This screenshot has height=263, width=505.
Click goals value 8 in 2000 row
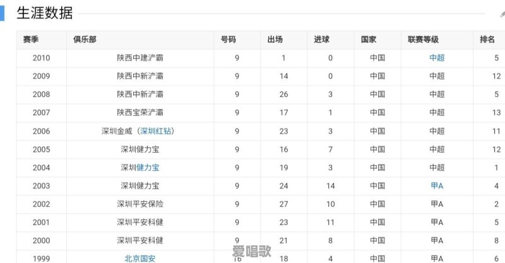pos(330,240)
